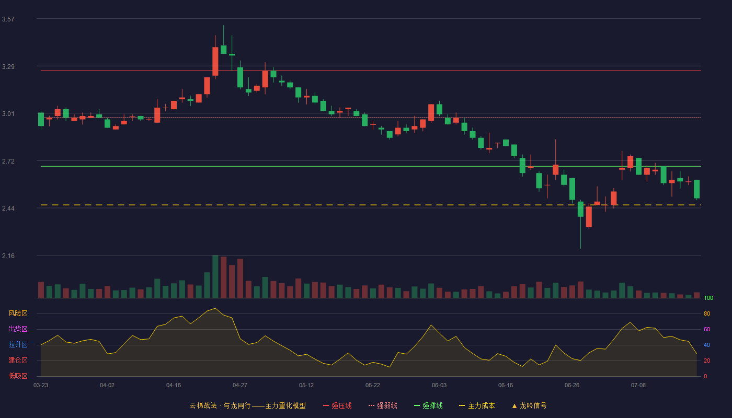Image resolution: width=732 pixels, height=418 pixels.
Task: Click the 云梯战法 · 与龙同行 model legend title
Action: click(x=247, y=405)
